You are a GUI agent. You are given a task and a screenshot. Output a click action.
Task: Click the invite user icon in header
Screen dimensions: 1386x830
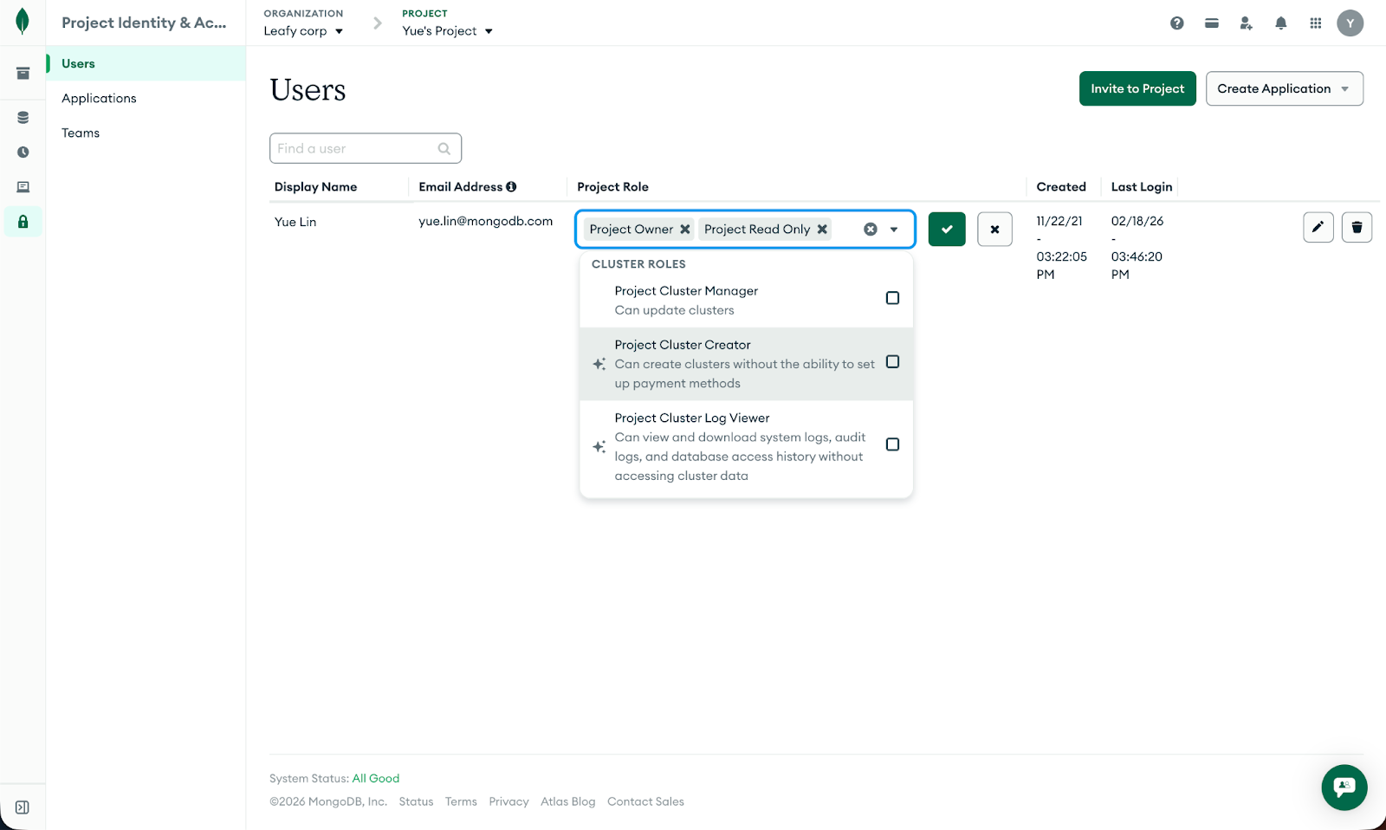pyautogui.click(x=1246, y=23)
